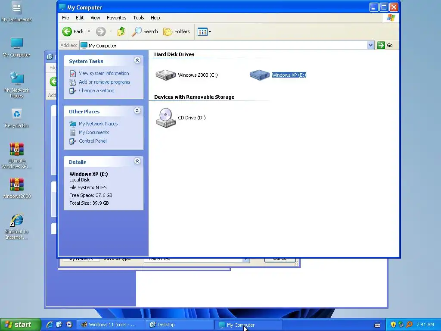Viewport: 441px width, 331px height.
Task: Click the Hard Disk Drives group header
Action: (174, 54)
